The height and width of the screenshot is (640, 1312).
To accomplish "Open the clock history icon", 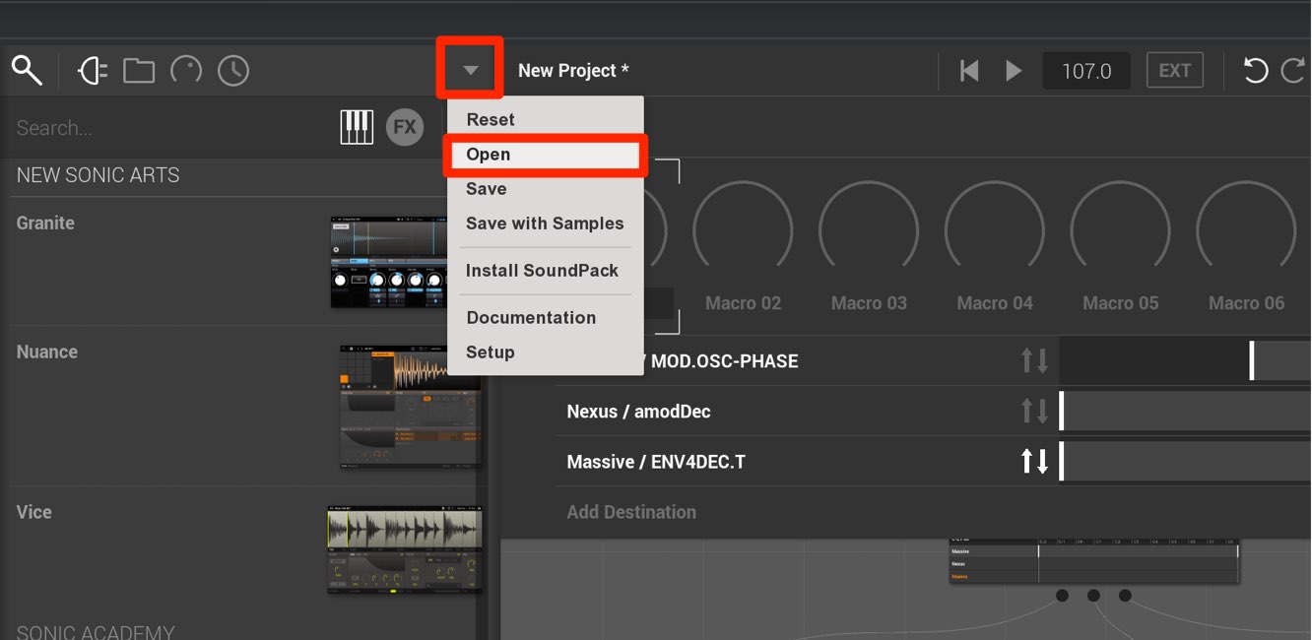I will (233, 70).
